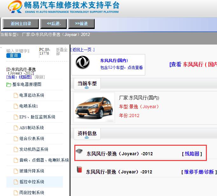The height and width of the screenshot is (196, 217).
Task: Click the Joyear car thumbnail image
Action: (x=94, y=108)
